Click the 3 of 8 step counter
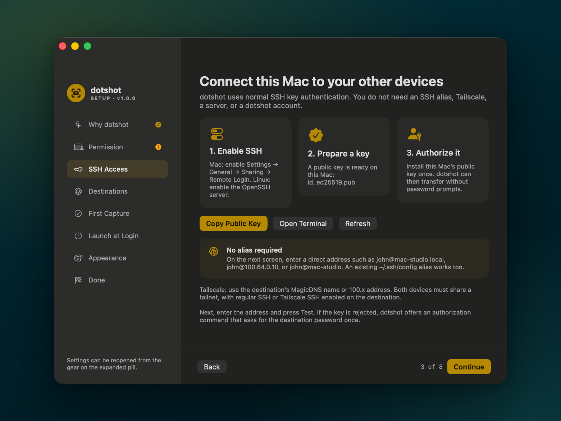Viewport: 561px width, 421px height. click(x=432, y=367)
